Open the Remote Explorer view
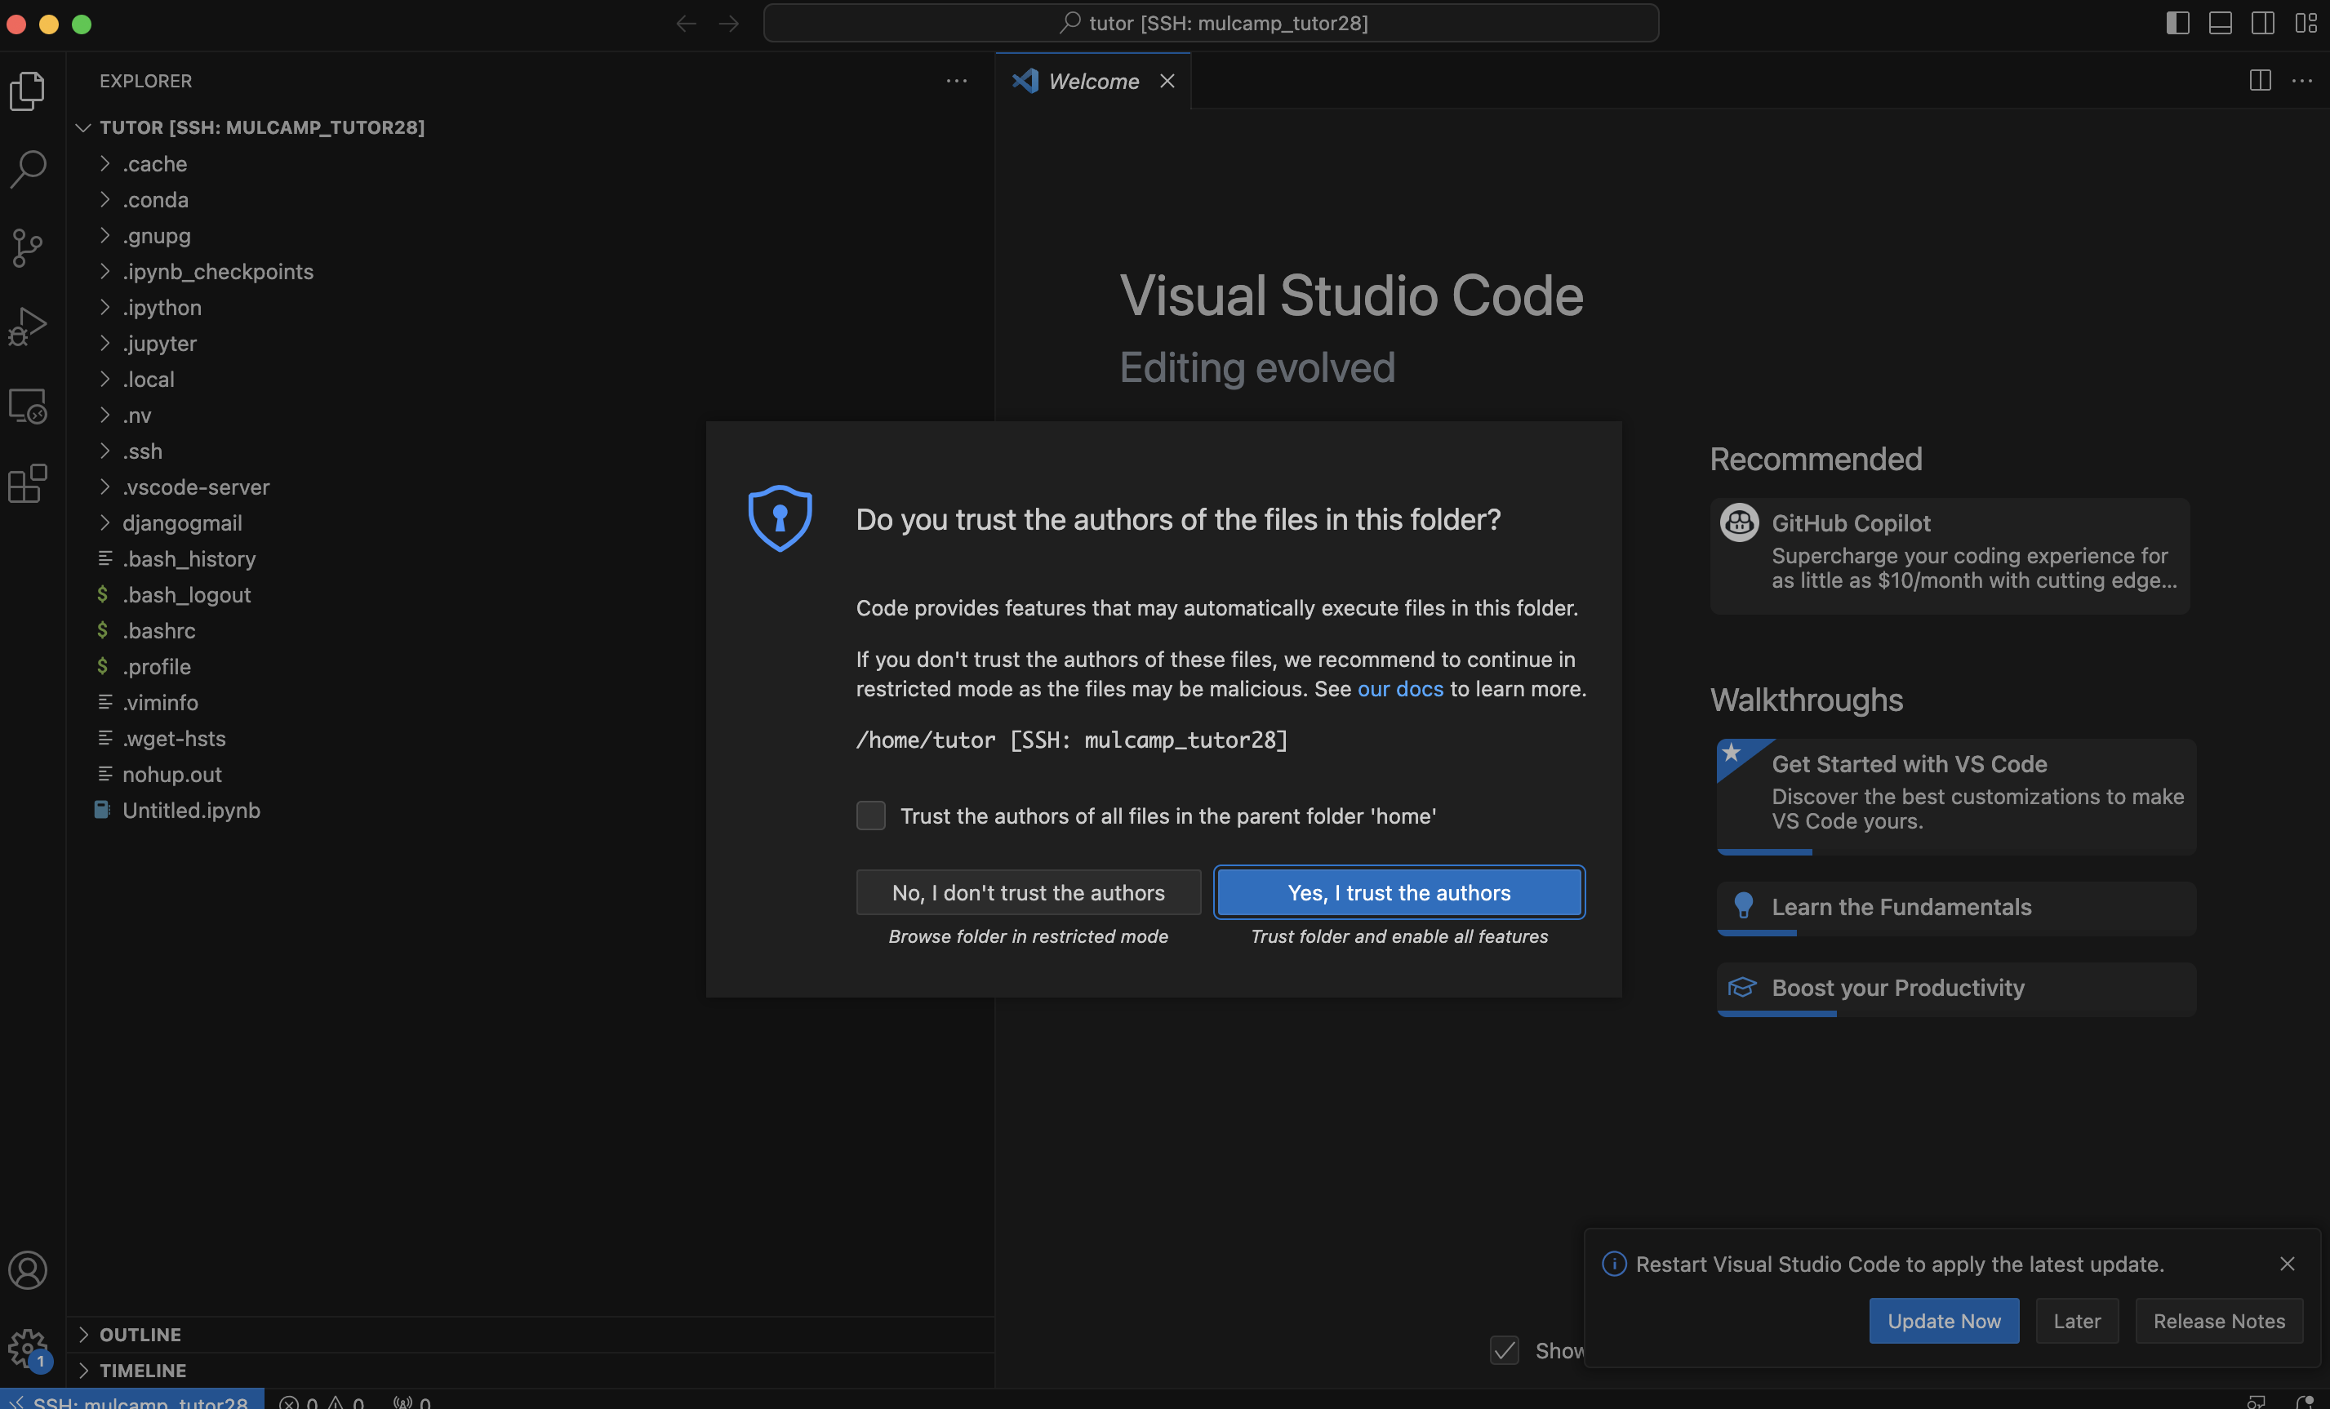The width and height of the screenshot is (2330, 1409). point(28,406)
